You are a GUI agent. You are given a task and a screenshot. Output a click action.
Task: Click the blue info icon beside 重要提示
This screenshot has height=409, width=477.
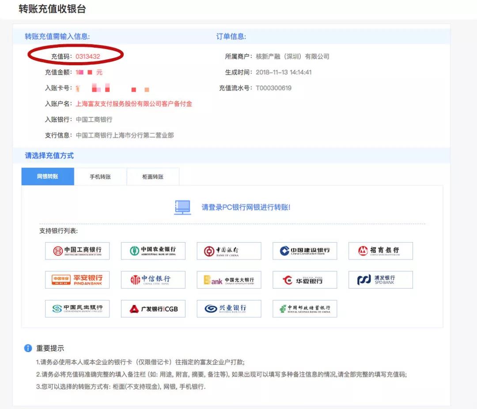coord(28,348)
